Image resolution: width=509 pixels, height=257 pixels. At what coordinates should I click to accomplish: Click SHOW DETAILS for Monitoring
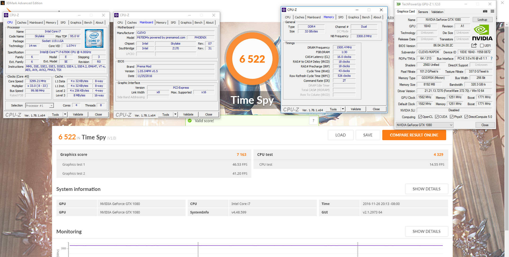coord(427,232)
